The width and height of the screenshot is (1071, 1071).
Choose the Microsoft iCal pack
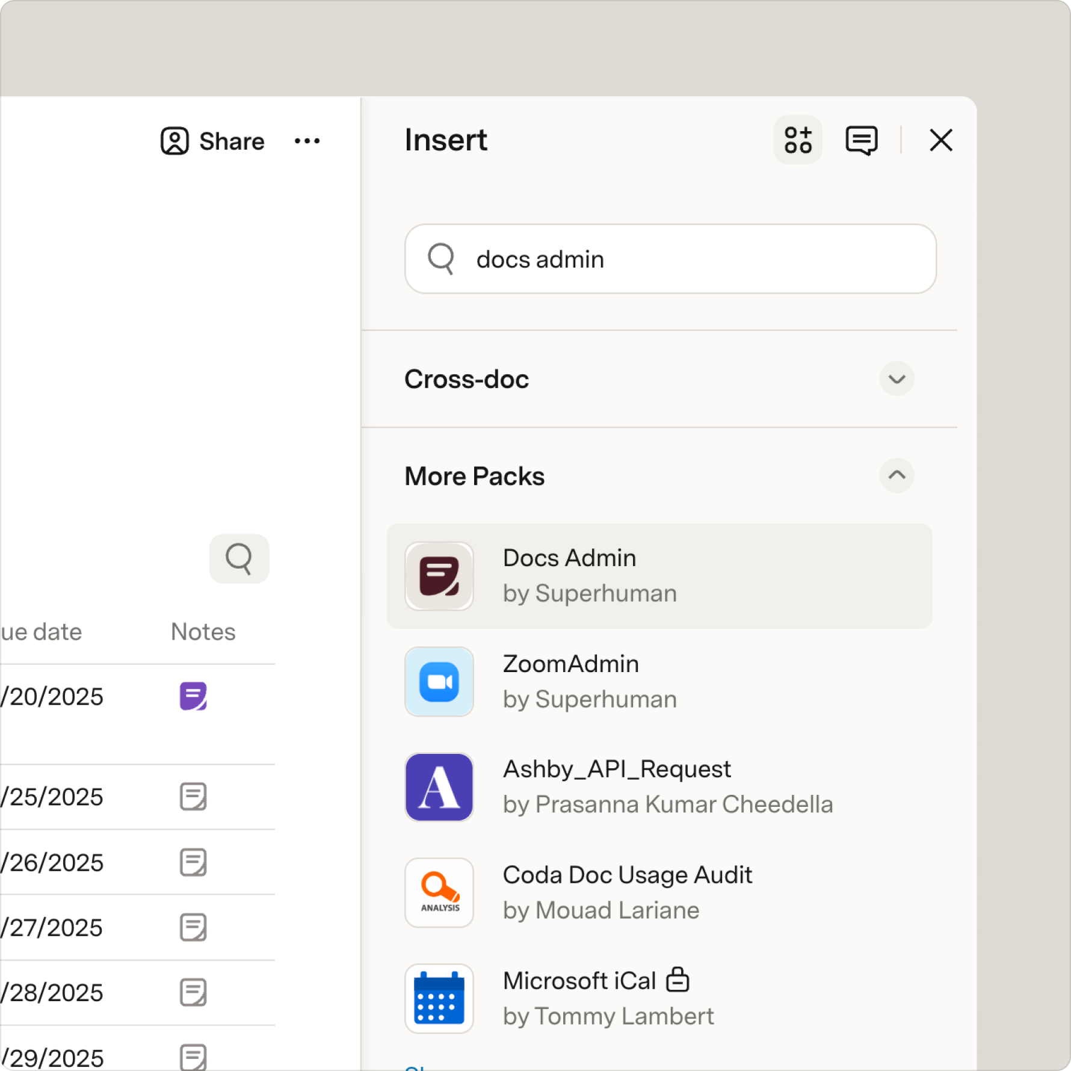(659, 998)
